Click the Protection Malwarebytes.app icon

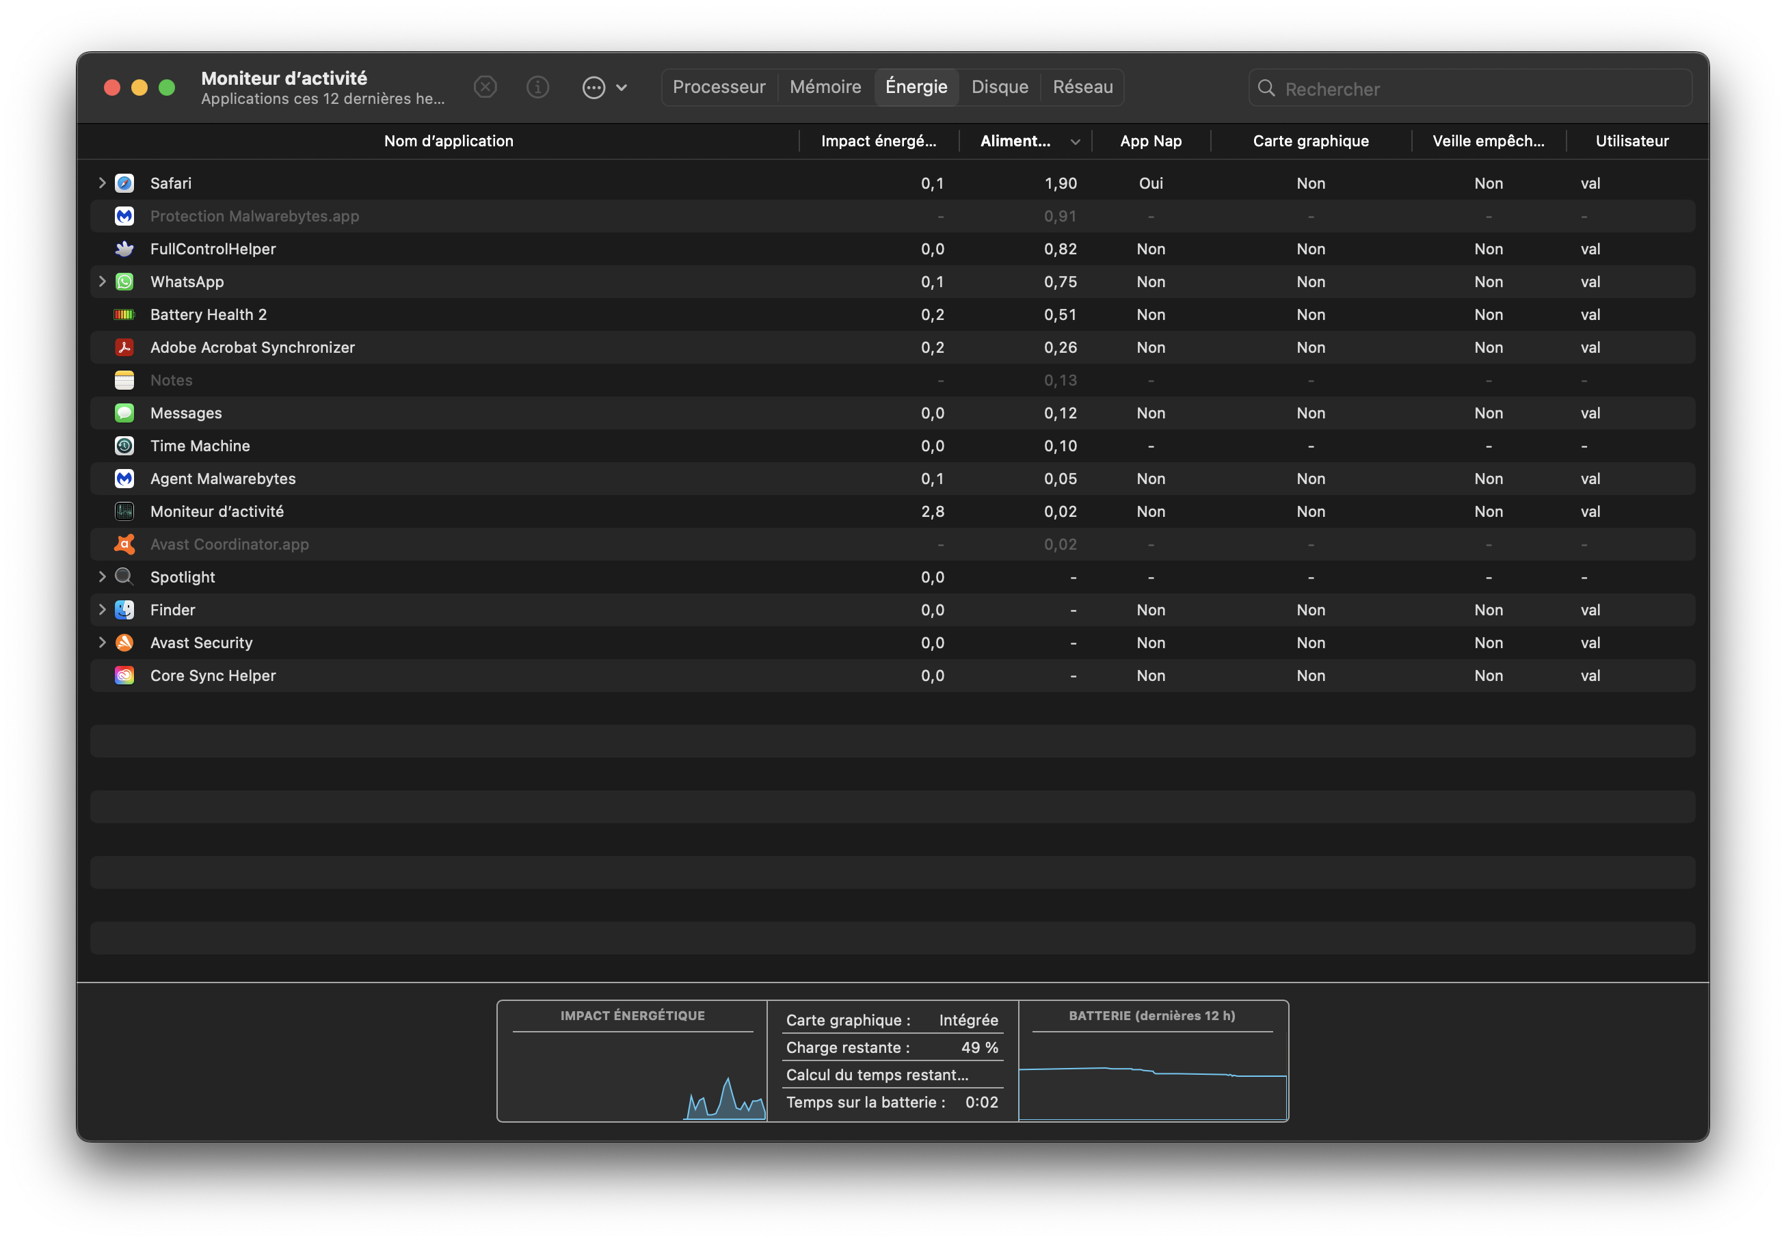click(124, 216)
